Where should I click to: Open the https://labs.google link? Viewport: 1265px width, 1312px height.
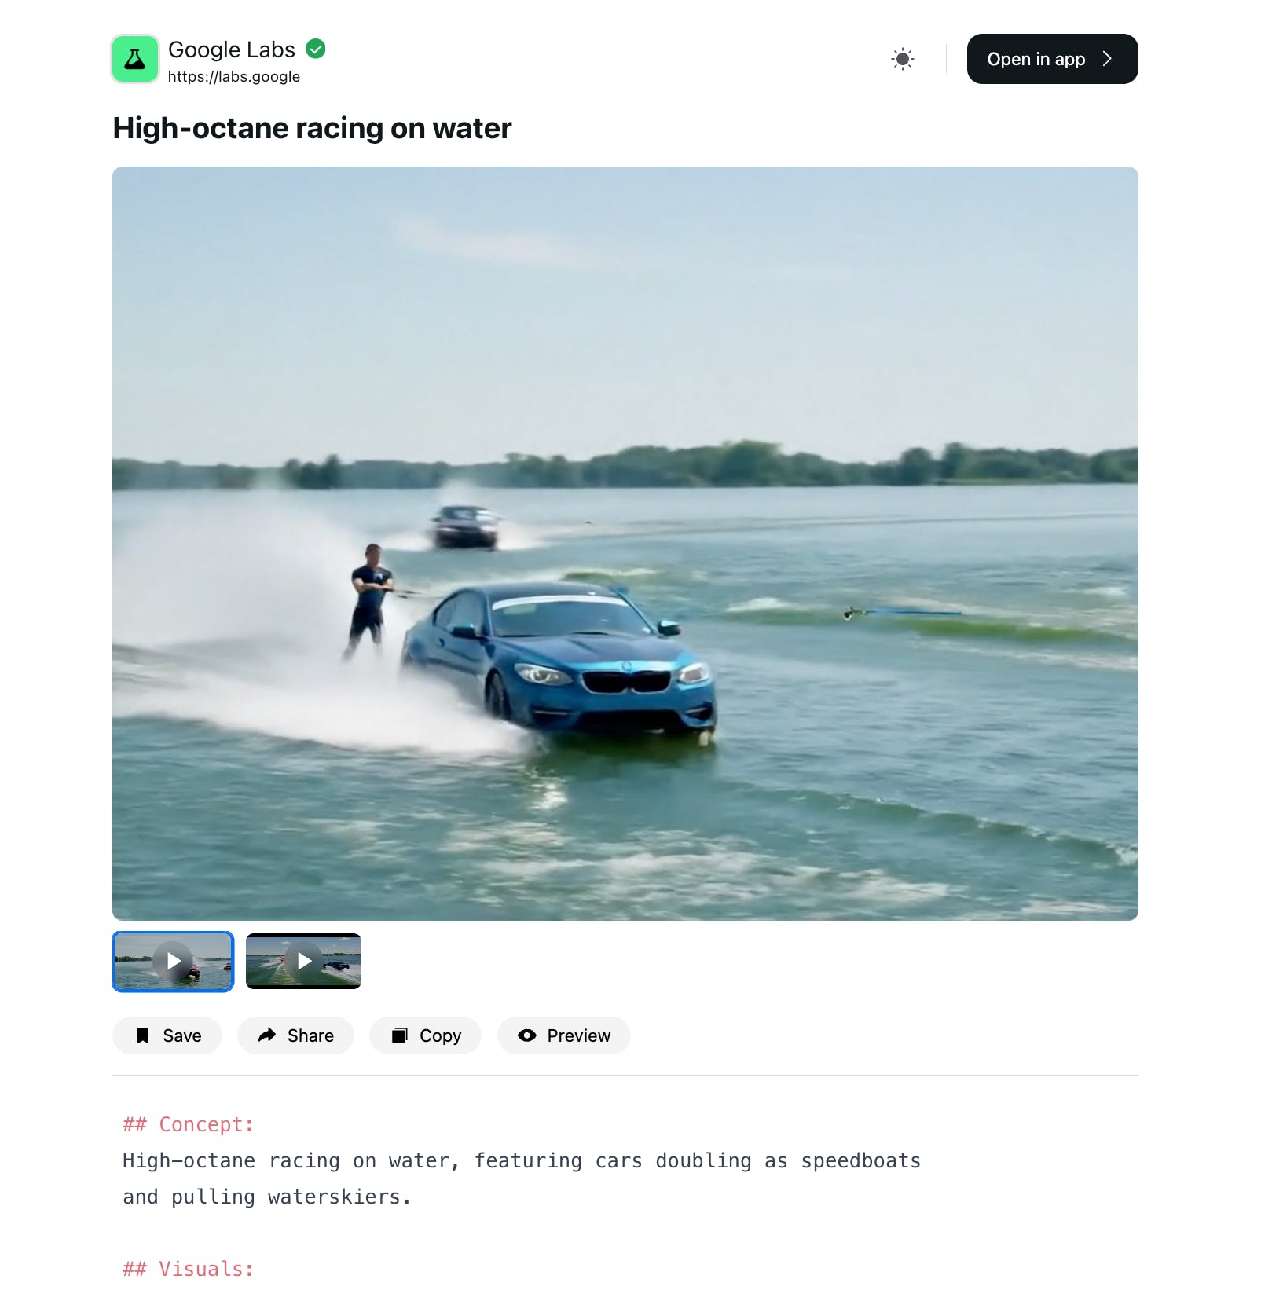(x=233, y=76)
